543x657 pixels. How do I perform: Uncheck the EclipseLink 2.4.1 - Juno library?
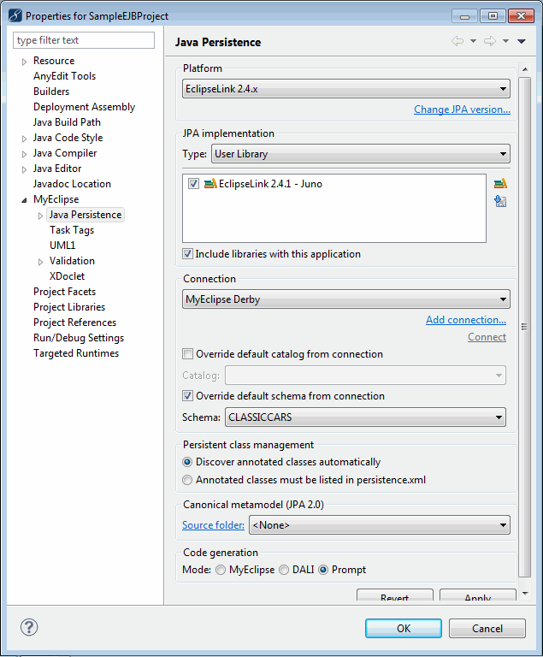point(194,184)
